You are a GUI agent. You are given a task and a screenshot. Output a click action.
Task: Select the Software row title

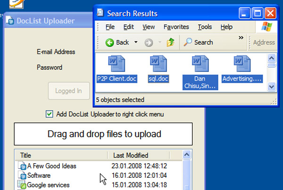[x=39, y=175]
